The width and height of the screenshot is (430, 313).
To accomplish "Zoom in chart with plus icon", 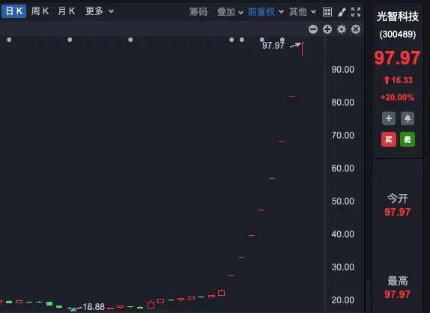I will pyautogui.click(x=327, y=29).
